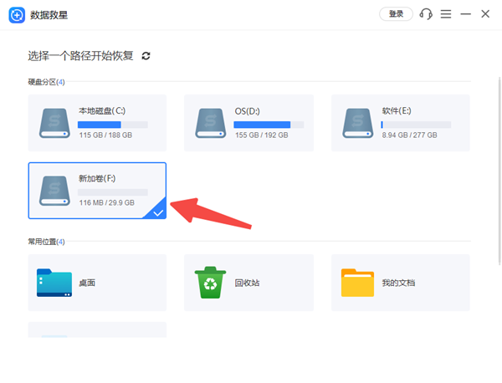Click the text 115 GB / 188 GB
The width and height of the screenshot is (502, 383).
105,135
